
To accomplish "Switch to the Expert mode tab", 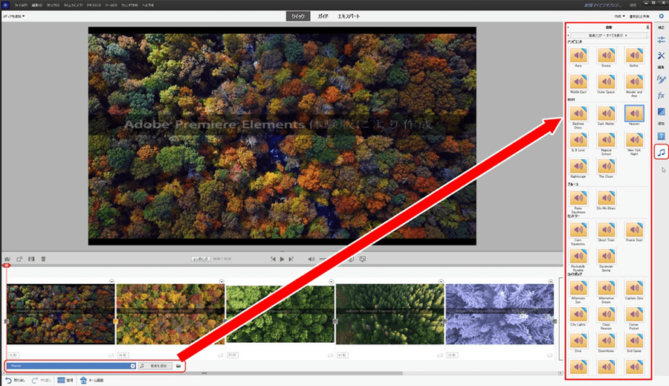I will pos(349,16).
